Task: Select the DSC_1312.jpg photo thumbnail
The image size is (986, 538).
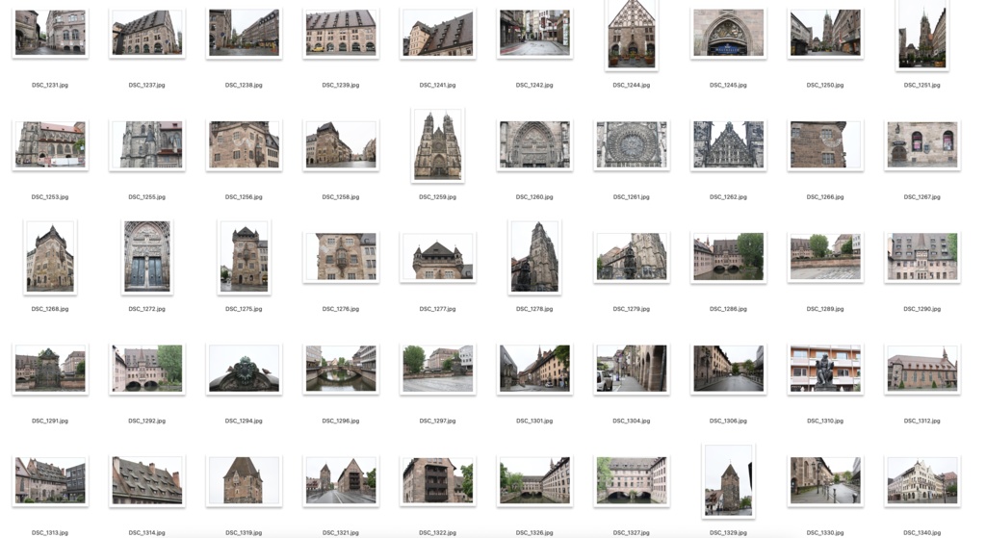Action: pos(921,369)
